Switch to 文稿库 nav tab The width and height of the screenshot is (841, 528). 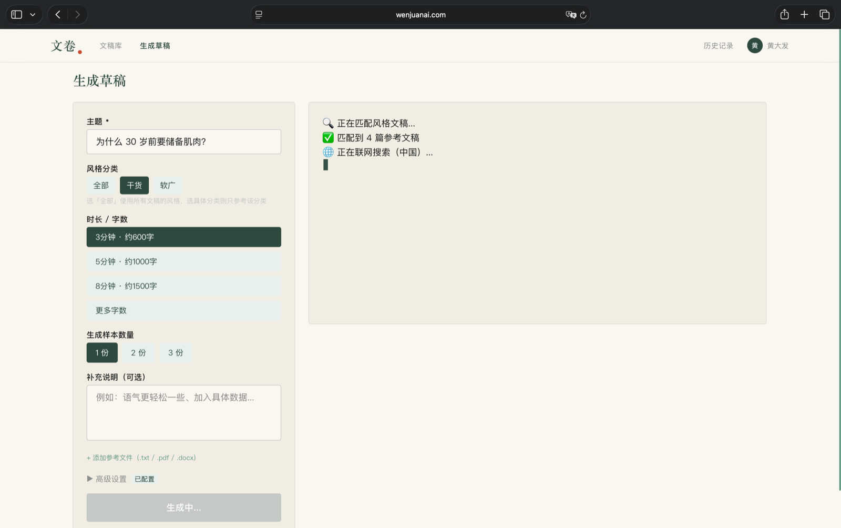click(111, 46)
